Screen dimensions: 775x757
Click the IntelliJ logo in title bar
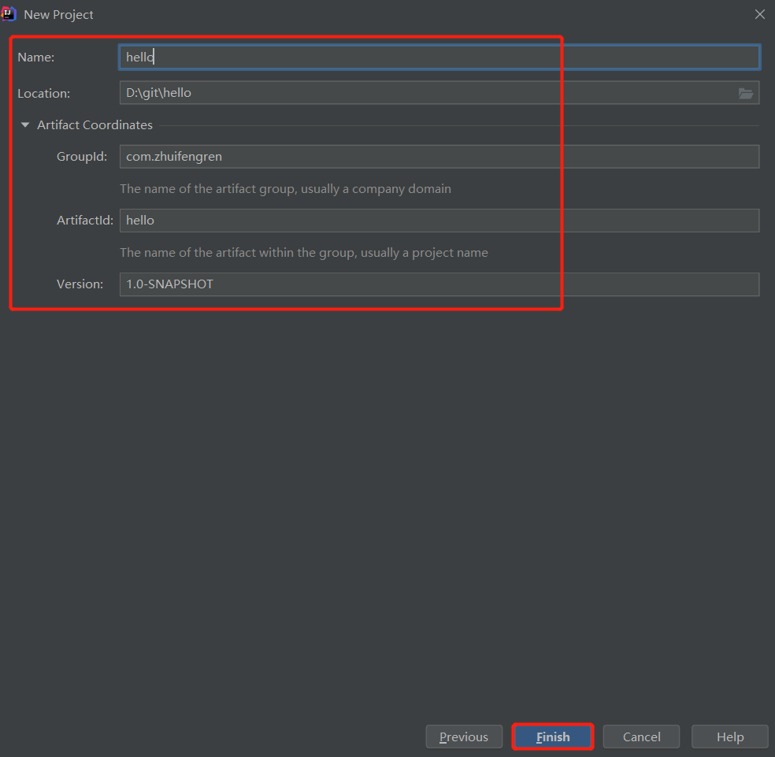(9, 14)
